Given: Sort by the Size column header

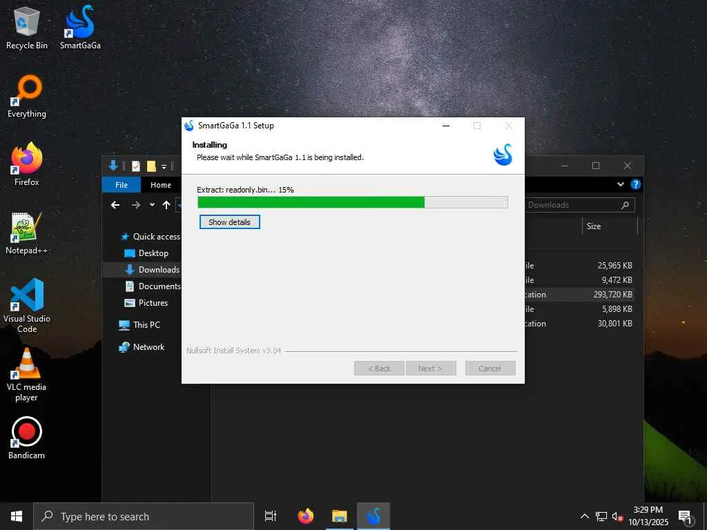Looking at the screenshot, I should click(x=610, y=226).
